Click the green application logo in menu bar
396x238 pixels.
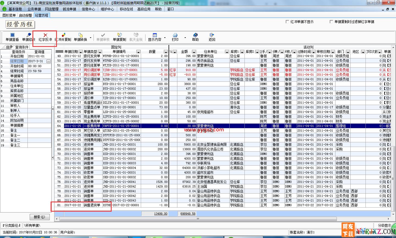(4, 9)
